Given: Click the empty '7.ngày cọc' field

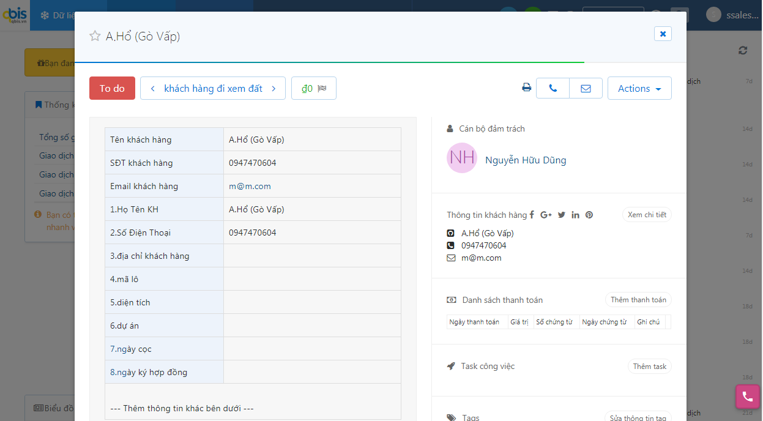Looking at the screenshot, I should (x=312, y=349).
